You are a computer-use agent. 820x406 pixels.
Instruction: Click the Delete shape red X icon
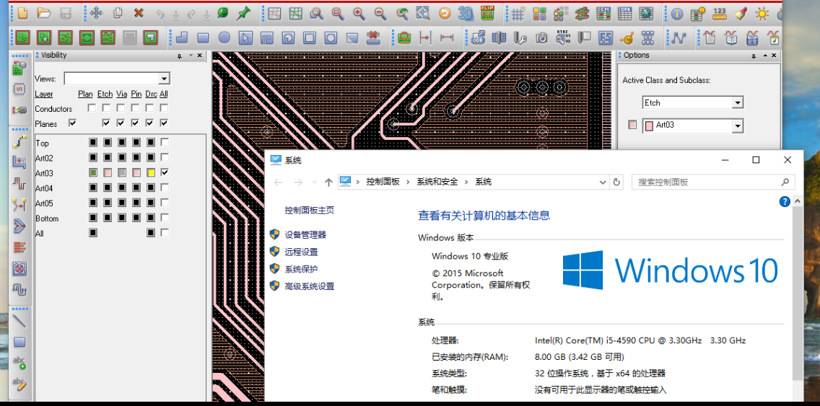click(x=373, y=37)
